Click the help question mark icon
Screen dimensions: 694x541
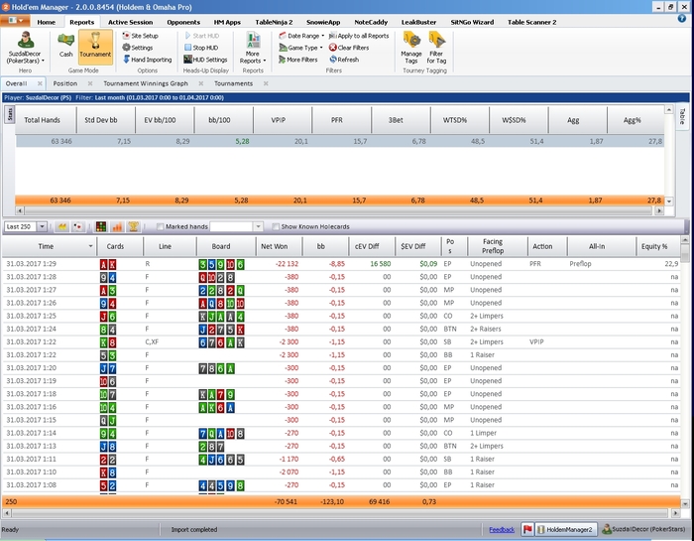pos(682,19)
